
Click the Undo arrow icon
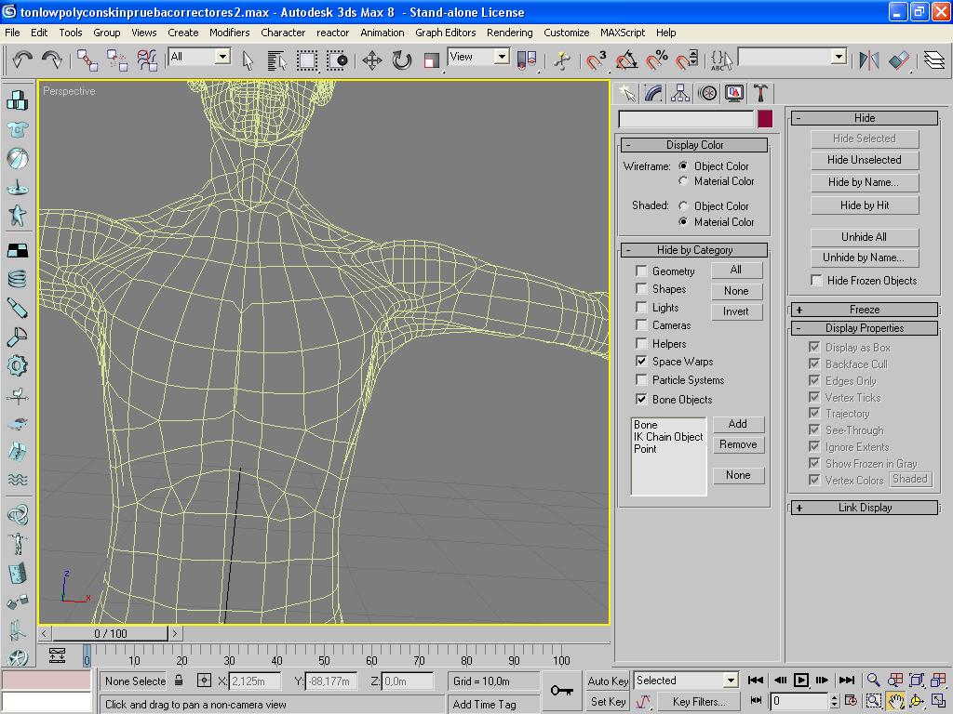coord(22,60)
